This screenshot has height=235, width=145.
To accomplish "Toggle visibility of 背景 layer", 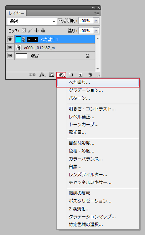I will [x=10, y=56].
